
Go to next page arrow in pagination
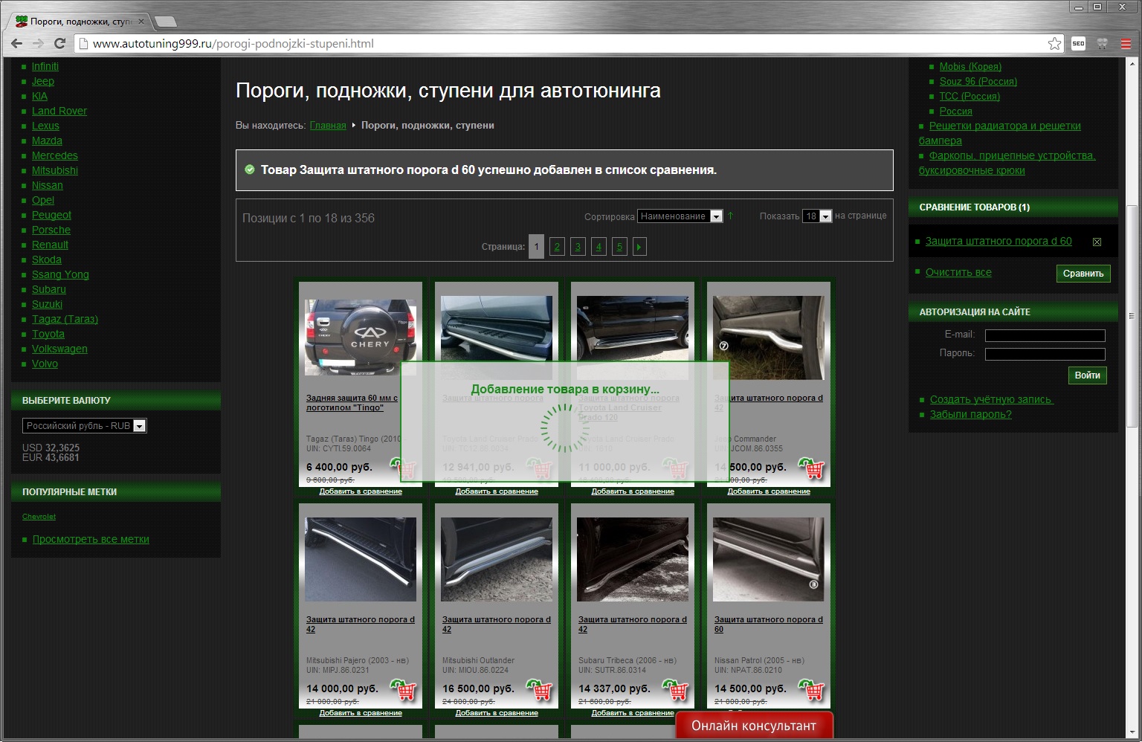click(639, 247)
